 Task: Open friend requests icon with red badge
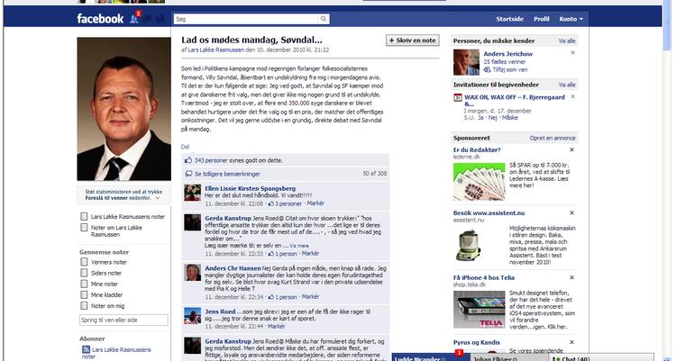click(x=134, y=18)
